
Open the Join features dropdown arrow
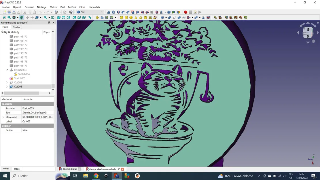click(192, 18)
